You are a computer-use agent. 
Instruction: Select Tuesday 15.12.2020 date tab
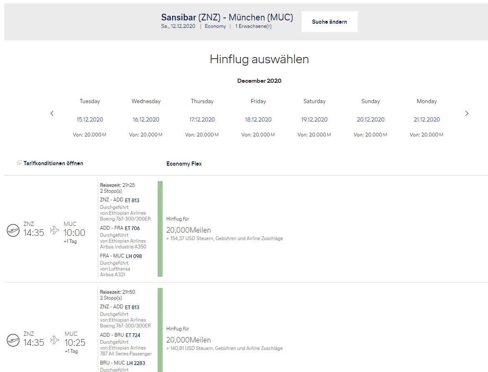[89, 118]
